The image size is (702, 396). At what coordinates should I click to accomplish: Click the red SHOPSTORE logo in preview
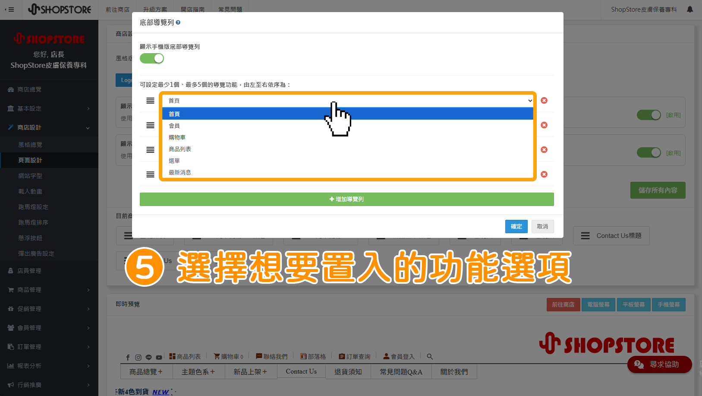[x=607, y=344]
